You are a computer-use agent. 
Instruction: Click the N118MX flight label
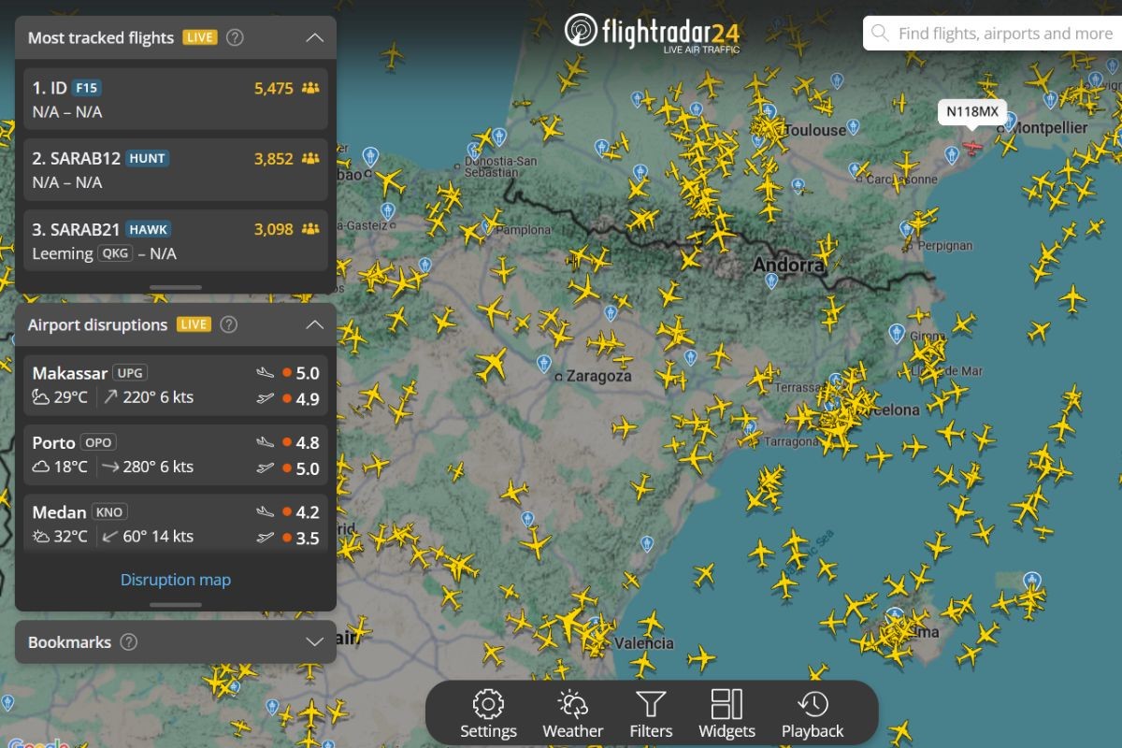click(972, 111)
